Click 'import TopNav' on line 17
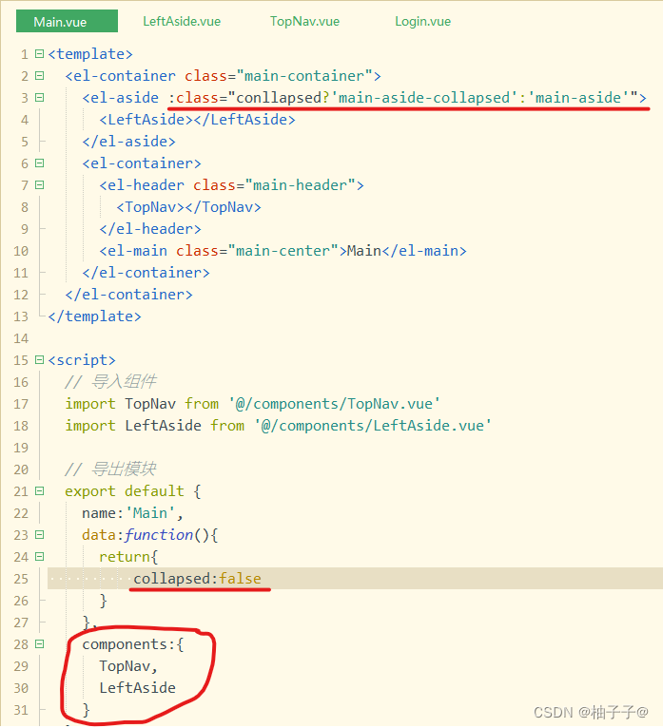 (121, 404)
